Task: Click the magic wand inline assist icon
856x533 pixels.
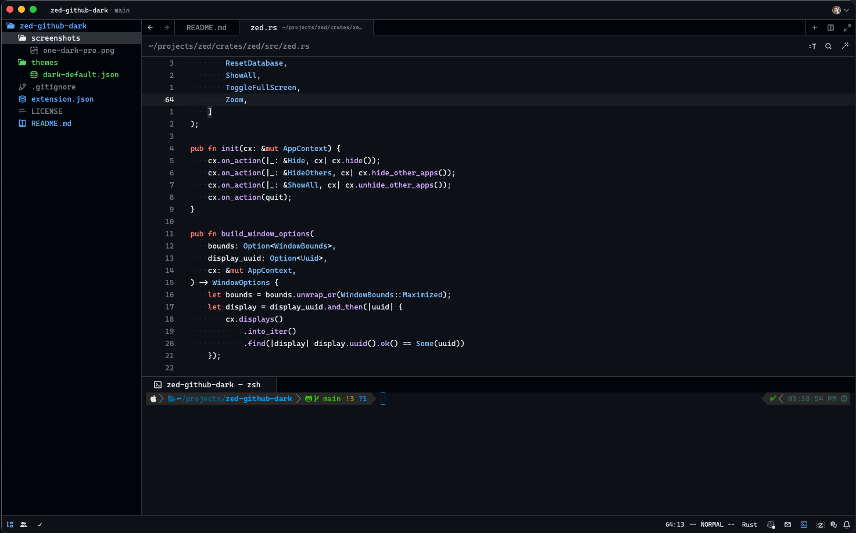Action: pyautogui.click(x=846, y=46)
